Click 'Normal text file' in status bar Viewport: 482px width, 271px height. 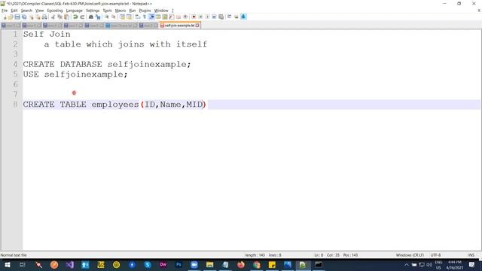tap(14, 255)
